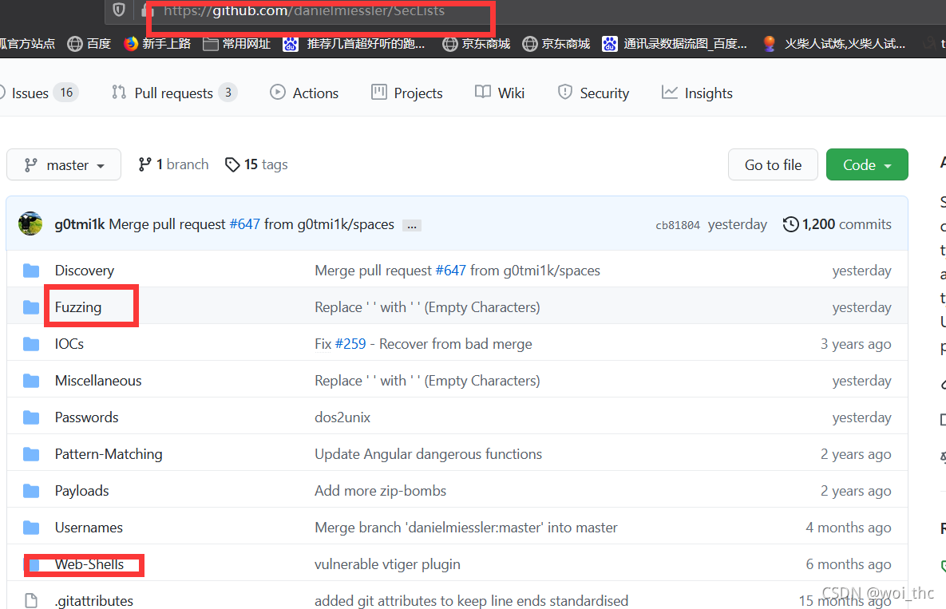The height and width of the screenshot is (609, 946).
Task: Open the g0tmi1k author link
Action: pyautogui.click(x=80, y=224)
